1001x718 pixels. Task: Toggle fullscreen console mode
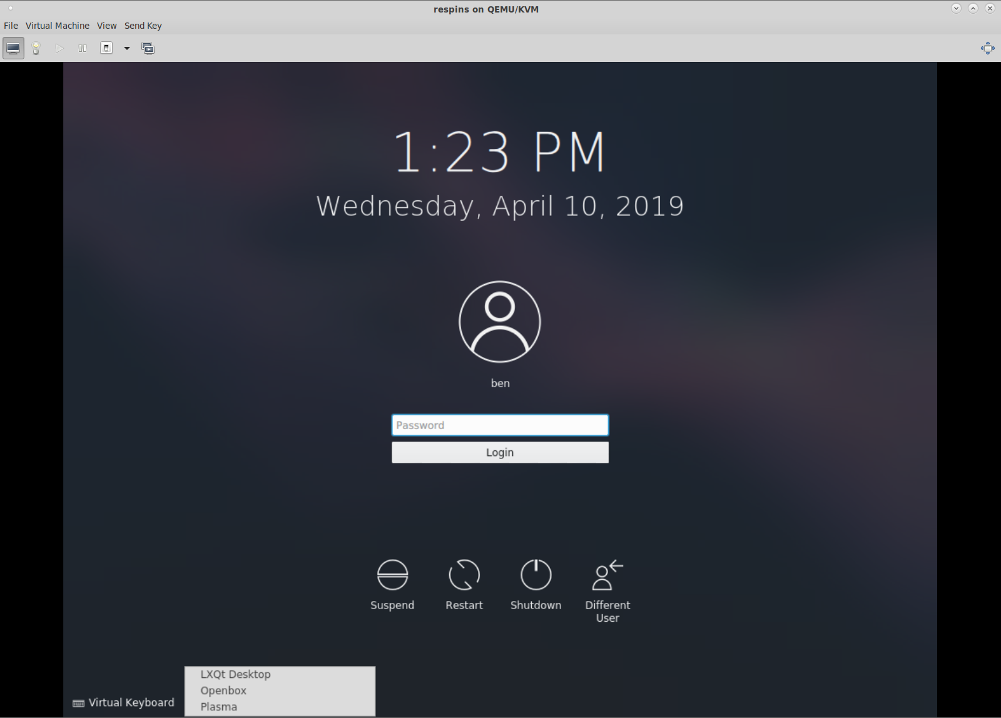[988, 48]
